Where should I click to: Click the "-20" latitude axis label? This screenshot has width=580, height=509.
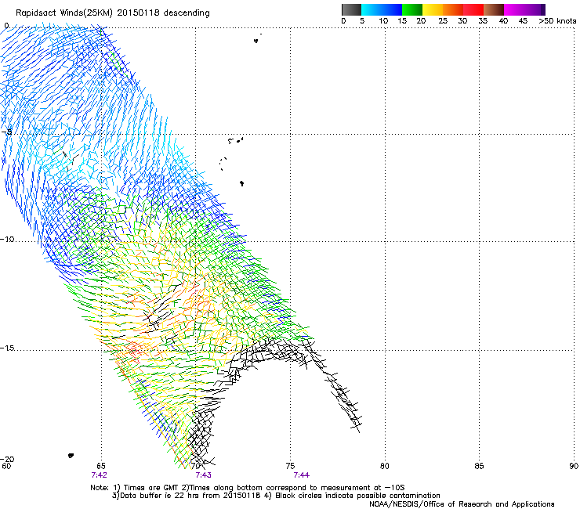(7, 459)
